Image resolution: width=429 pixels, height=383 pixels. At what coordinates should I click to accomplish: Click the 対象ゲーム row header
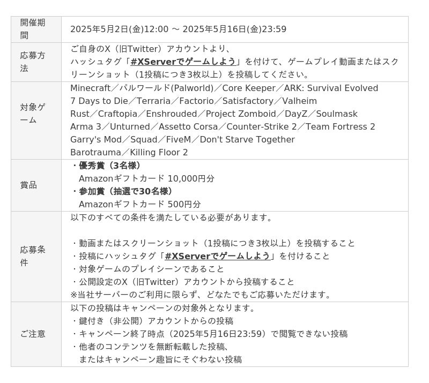point(36,121)
